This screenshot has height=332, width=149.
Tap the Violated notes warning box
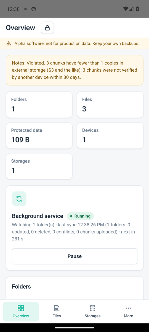[x=74, y=70]
